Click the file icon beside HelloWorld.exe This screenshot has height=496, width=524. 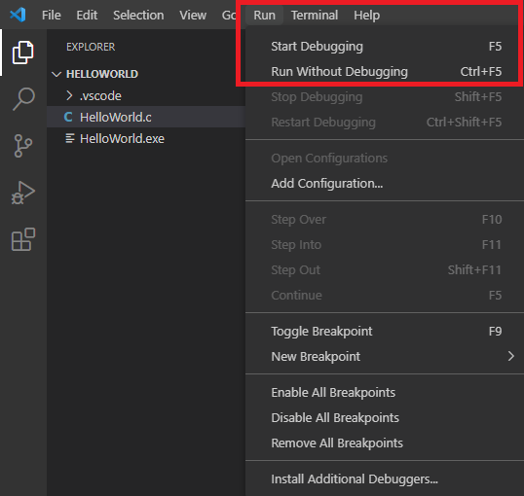click(x=69, y=138)
